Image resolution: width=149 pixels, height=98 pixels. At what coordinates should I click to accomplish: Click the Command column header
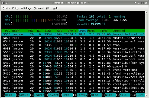119,31
